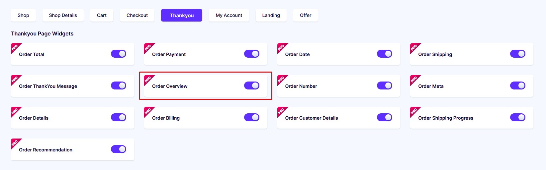Click the Order Details widget card
The image size is (546, 170).
72,118
